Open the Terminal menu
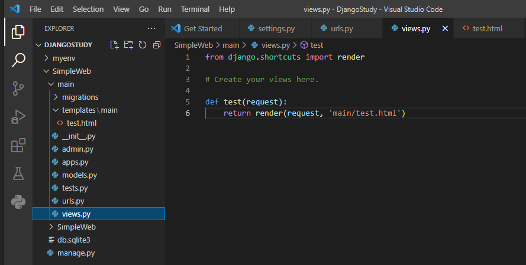Screen dimensions: 526x265 [x=195, y=9]
